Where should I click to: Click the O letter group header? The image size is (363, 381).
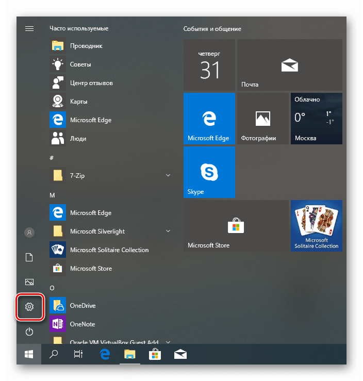(x=52, y=288)
